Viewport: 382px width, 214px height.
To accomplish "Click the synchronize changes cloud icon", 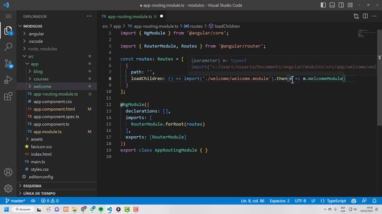I will tap(33, 201).
